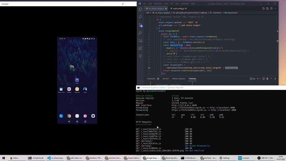Open editor More Actions ellipsis menu
Screen dimensions: 286x161
(x=275, y=8)
